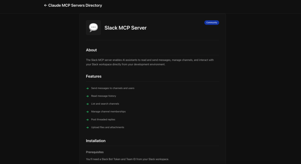The width and height of the screenshot is (301, 164).
Task: Click the Prerequisites subheading
Action: coord(95,152)
